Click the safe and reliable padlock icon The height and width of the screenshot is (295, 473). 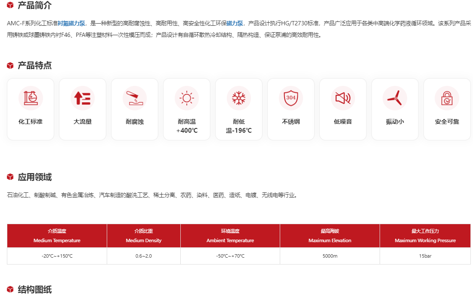[x=447, y=98]
